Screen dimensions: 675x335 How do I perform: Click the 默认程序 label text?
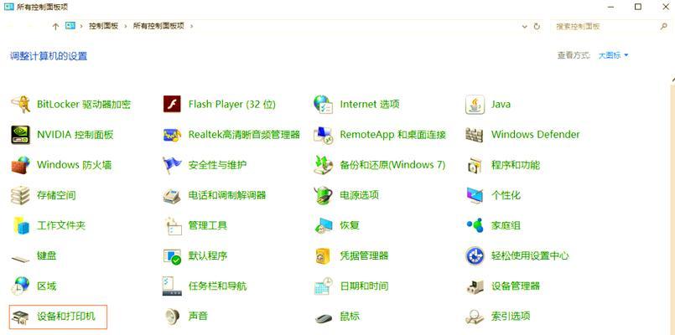pyautogui.click(x=208, y=256)
